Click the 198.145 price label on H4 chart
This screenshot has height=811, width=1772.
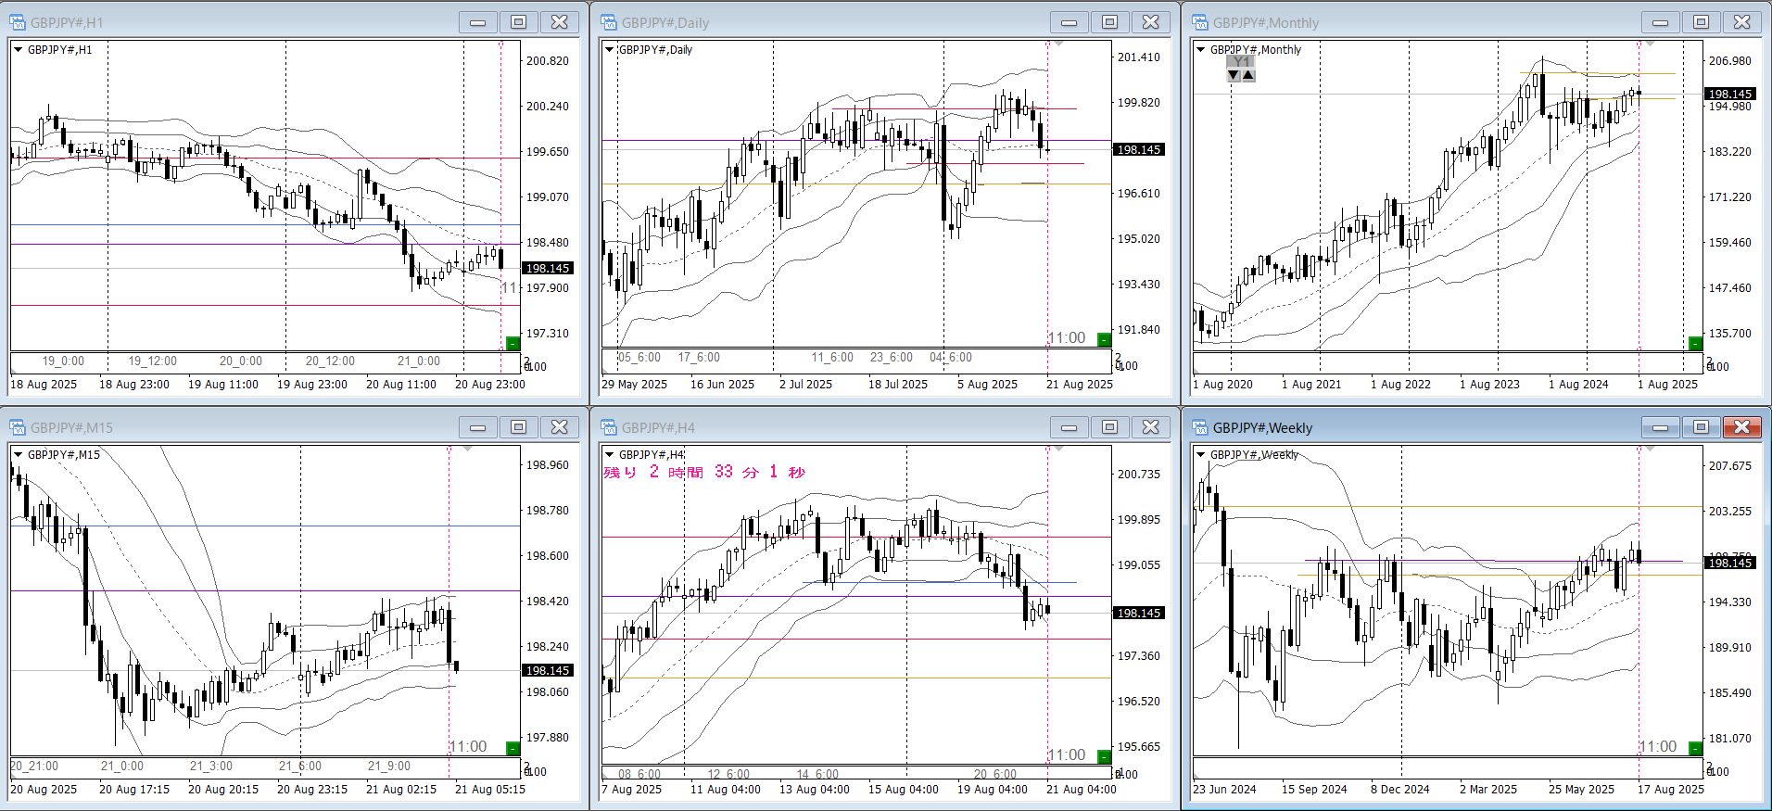pyautogui.click(x=1138, y=614)
